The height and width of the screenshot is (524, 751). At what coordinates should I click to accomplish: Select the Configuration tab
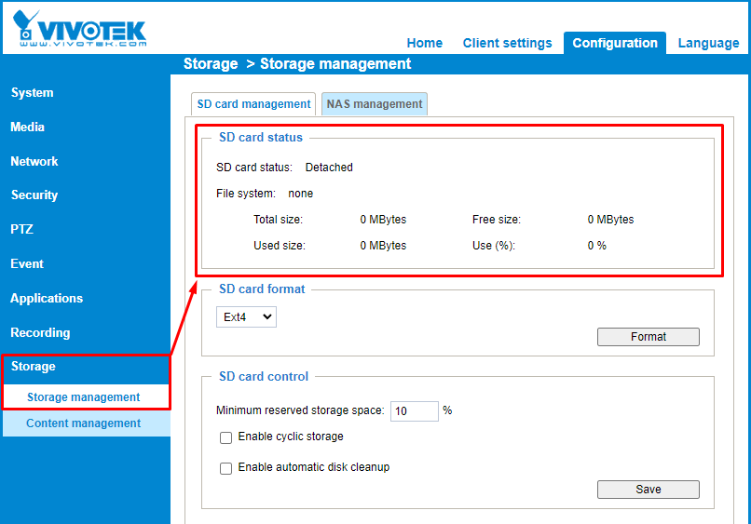pyautogui.click(x=615, y=43)
